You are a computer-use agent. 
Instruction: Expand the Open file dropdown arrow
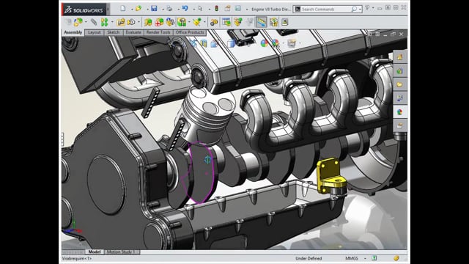(147, 10)
